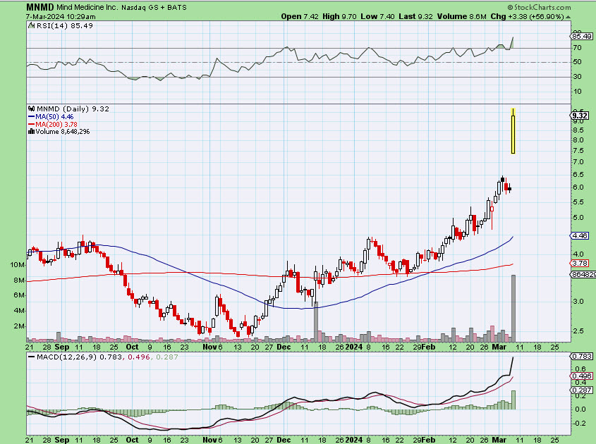Click the Nov label on the price panel date axis
The width and height of the screenshot is (596, 444).
tap(209, 347)
